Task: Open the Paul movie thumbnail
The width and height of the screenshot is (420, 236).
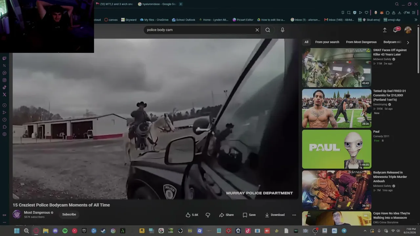Action: (337, 149)
